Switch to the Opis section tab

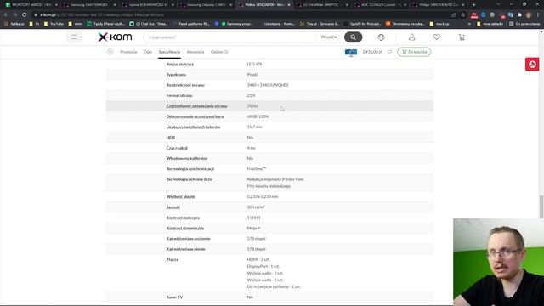point(148,52)
